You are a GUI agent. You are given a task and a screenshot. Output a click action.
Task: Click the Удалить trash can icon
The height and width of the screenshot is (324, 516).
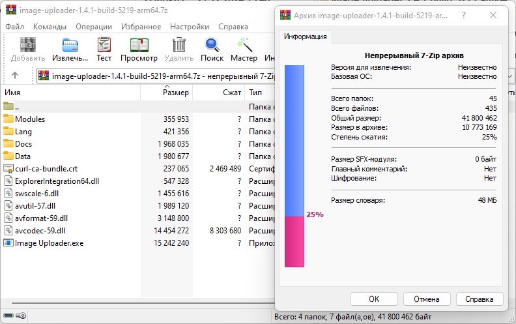click(x=179, y=44)
